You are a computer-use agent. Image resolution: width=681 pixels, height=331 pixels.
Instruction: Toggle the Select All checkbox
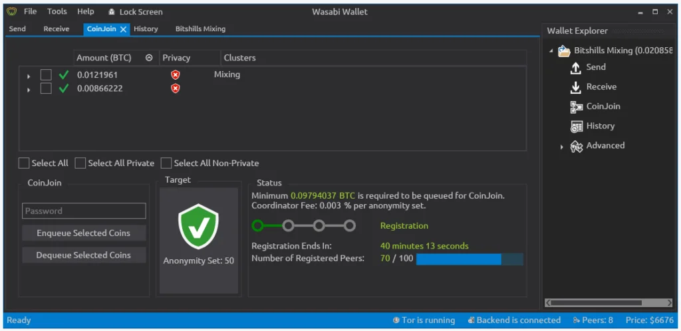tap(24, 163)
